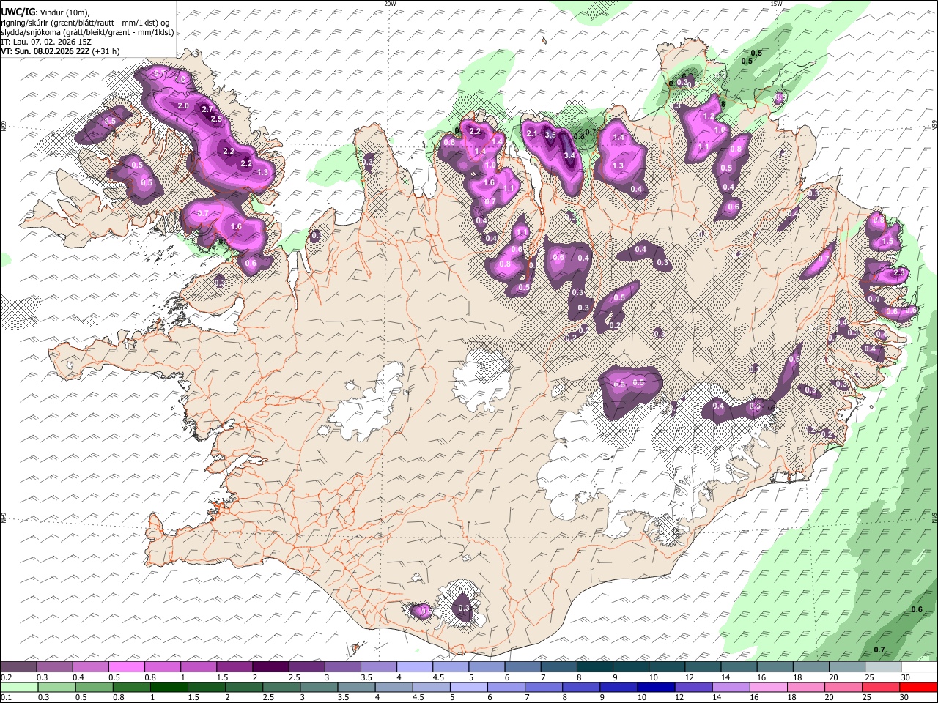Click the 2.3 snowfall value on the map

tap(900, 272)
